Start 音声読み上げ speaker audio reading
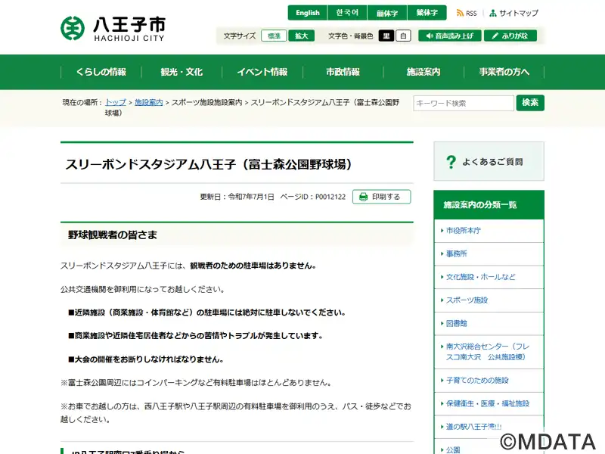The width and height of the screenshot is (605, 454). (x=450, y=36)
